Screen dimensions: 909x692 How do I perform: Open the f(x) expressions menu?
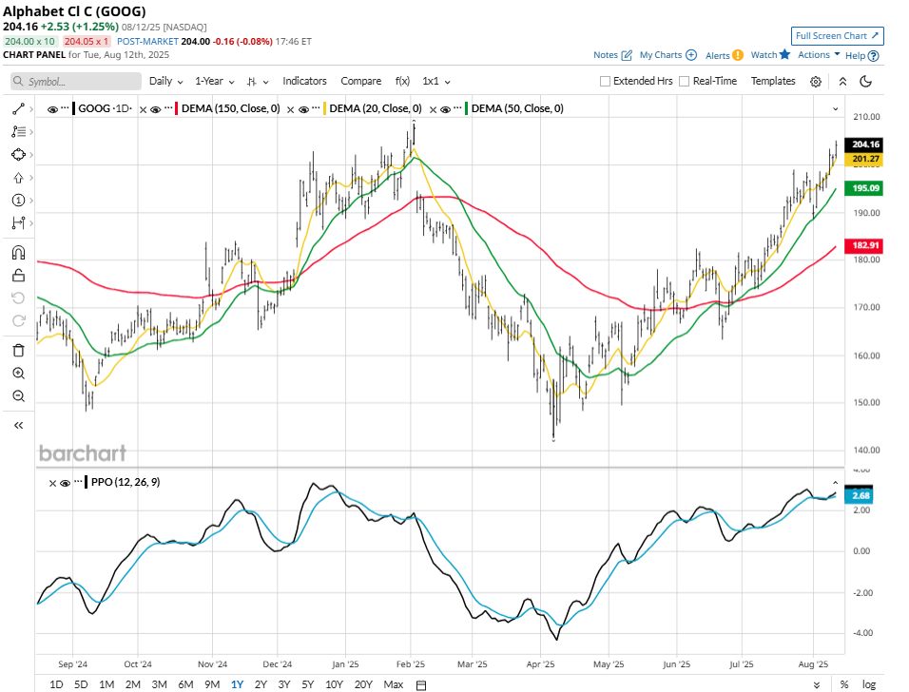point(402,81)
